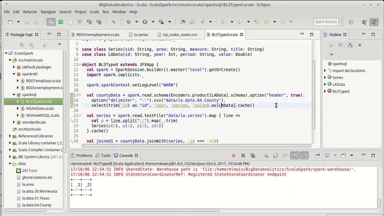Expand the LAData node in Outline
384x216 pixels.
325,84
